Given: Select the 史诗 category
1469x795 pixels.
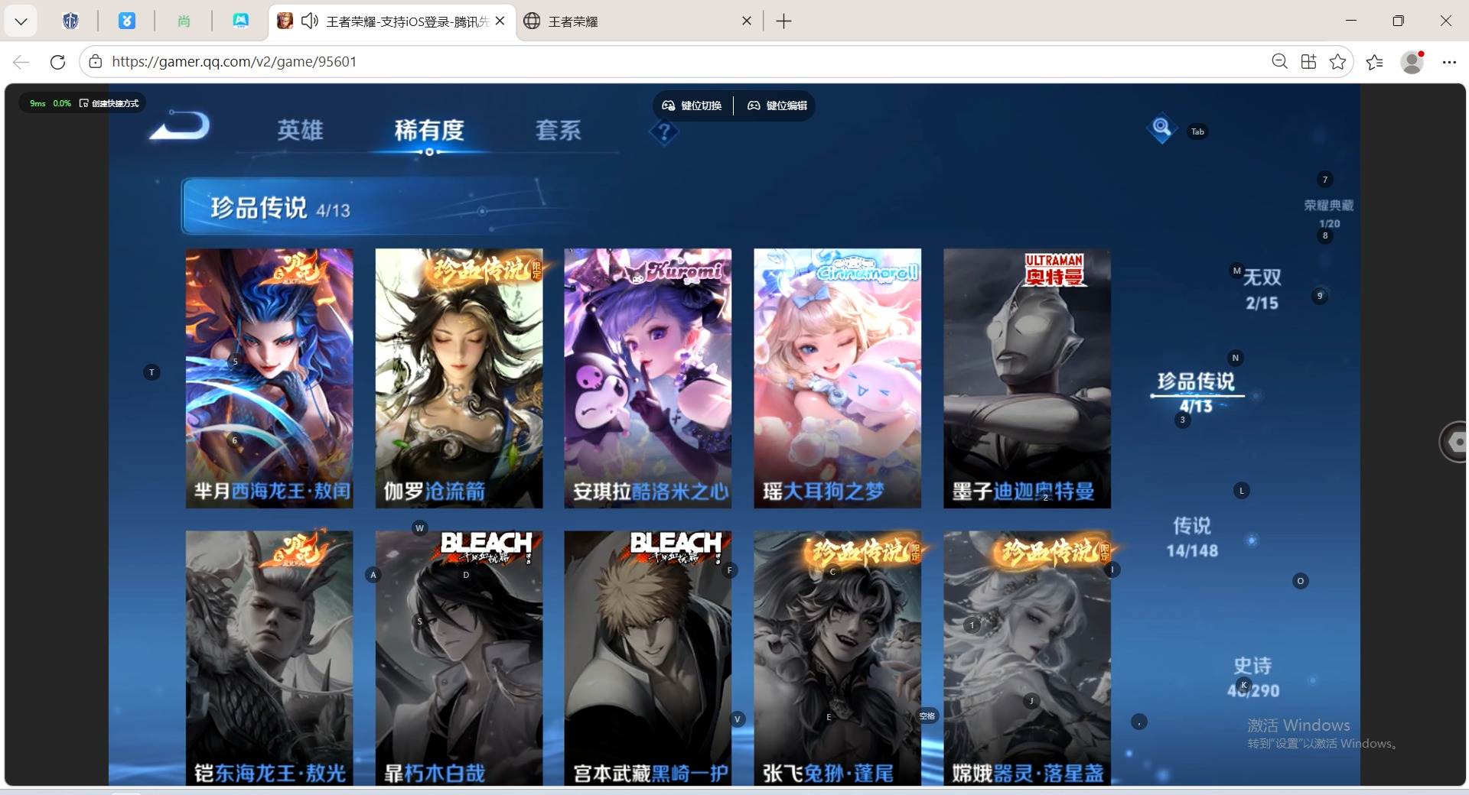Looking at the screenshot, I should tap(1253, 677).
